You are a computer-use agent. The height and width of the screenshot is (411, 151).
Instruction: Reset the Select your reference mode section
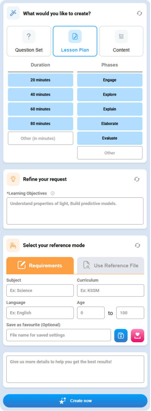click(137, 245)
